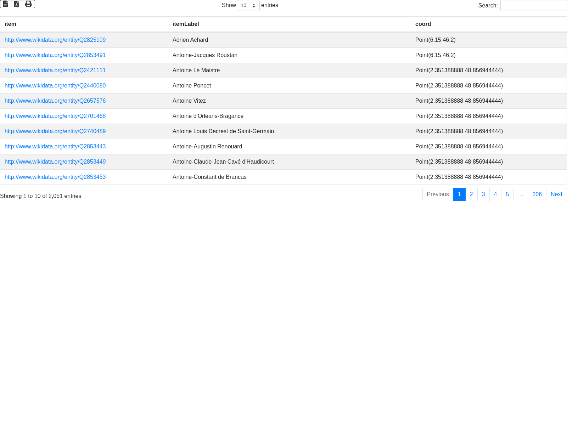Jump to last page 206

[537, 194]
